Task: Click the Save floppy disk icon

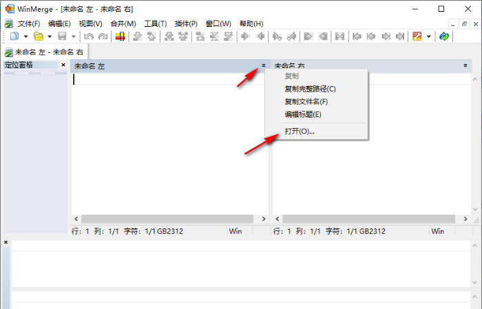Action: point(62,36)
